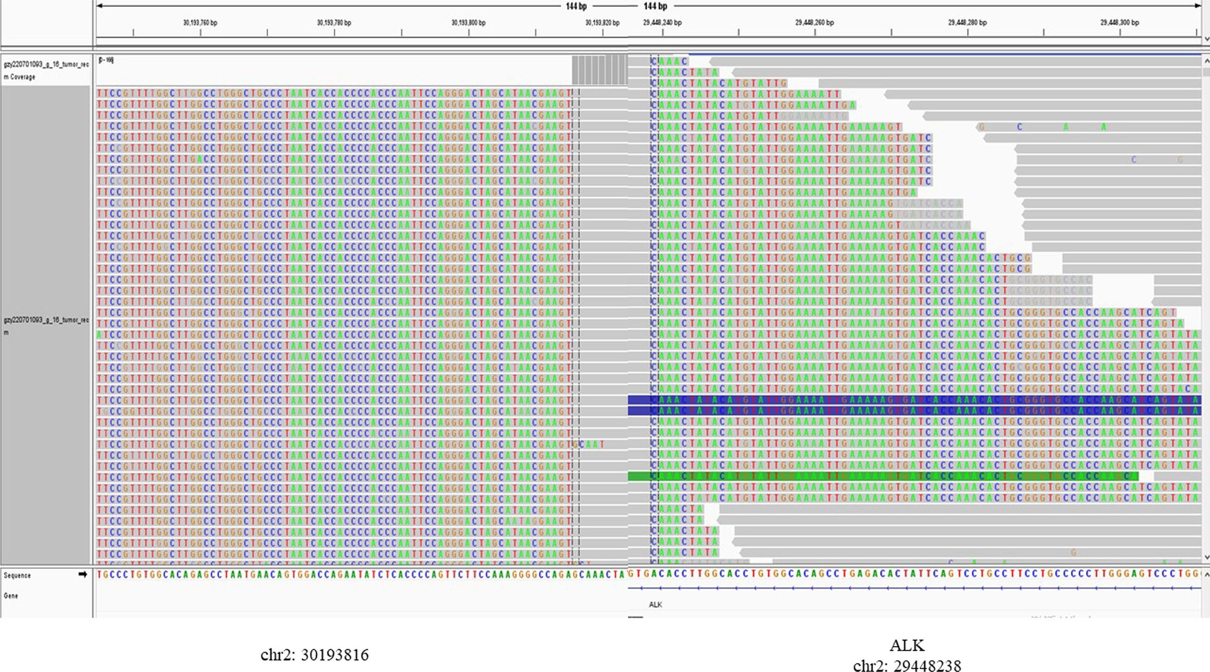
Task: Select the alignment track name in the left panel
Action: 46,325
